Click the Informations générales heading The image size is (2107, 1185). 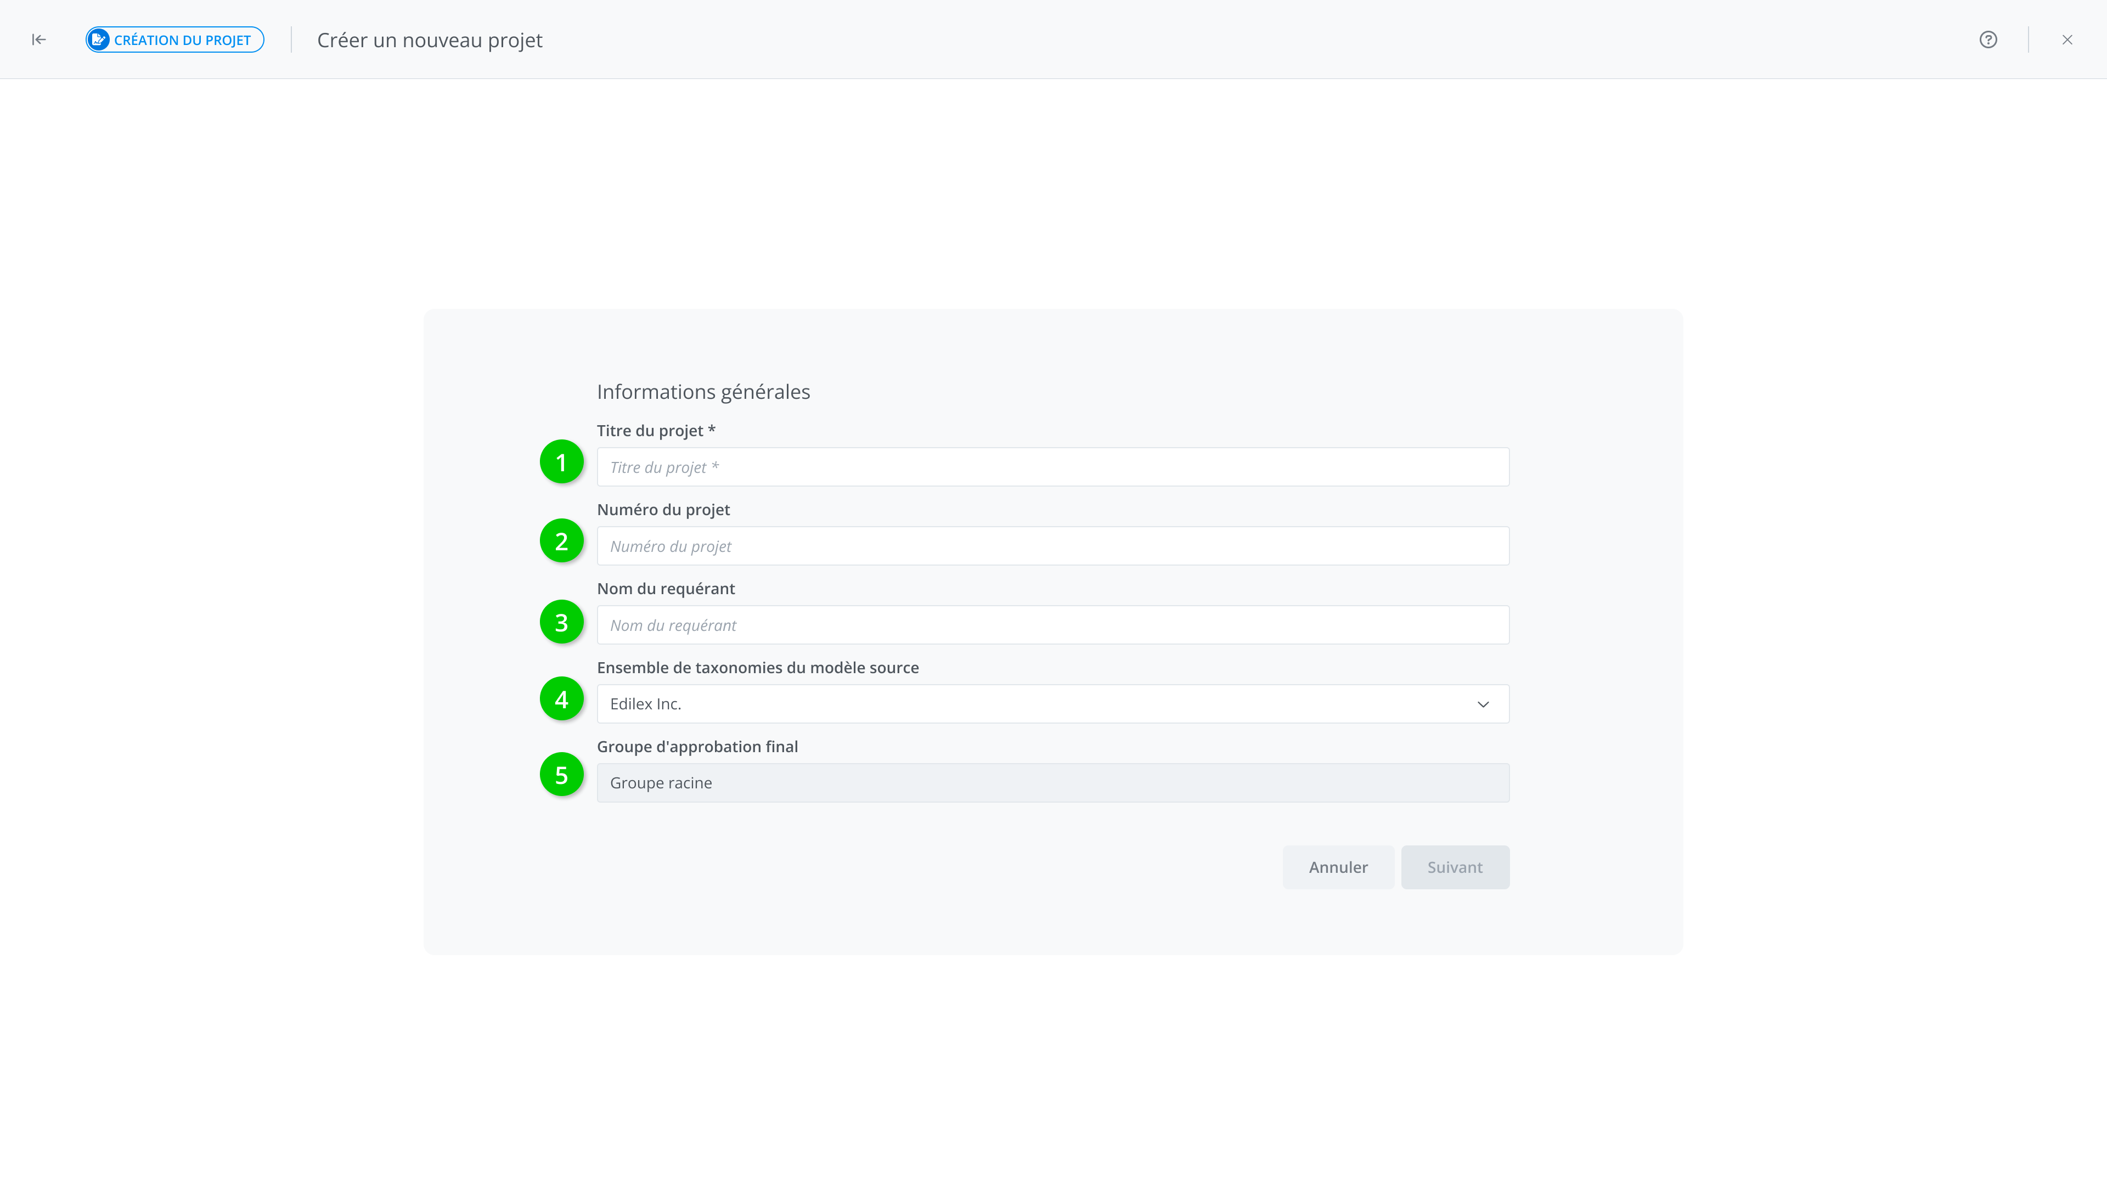tap(703, 392)
